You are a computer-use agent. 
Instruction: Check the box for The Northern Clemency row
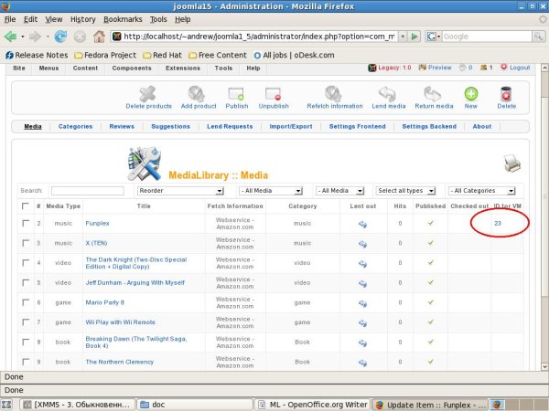point(26,362)
